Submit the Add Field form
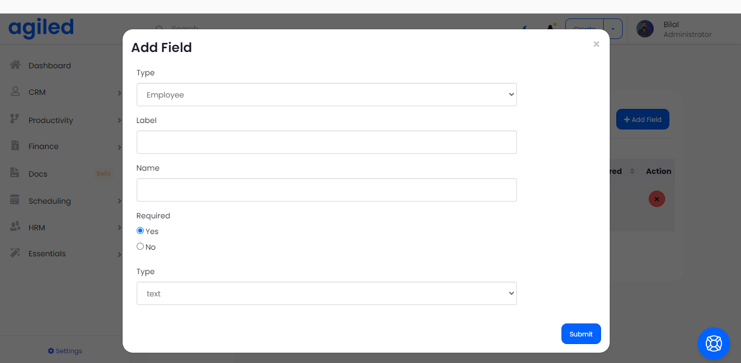The image size is (741, 363). click(581, 334)
